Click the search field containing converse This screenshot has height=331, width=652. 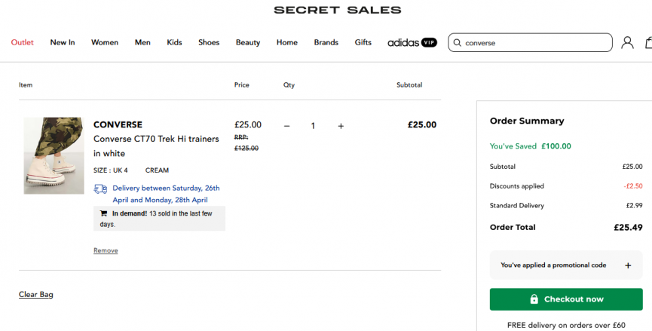click(535, 43)
